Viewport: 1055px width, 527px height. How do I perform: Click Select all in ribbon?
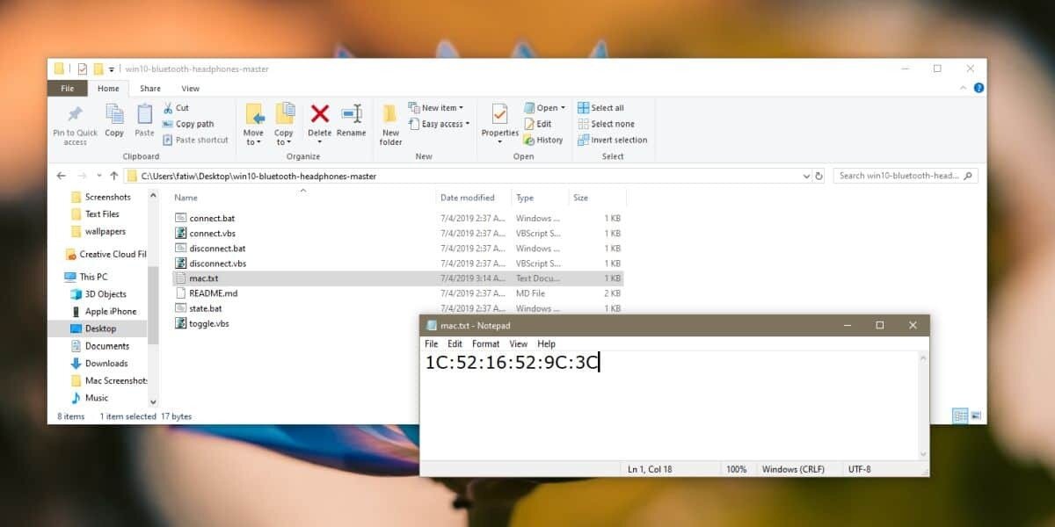coord(601,108)
